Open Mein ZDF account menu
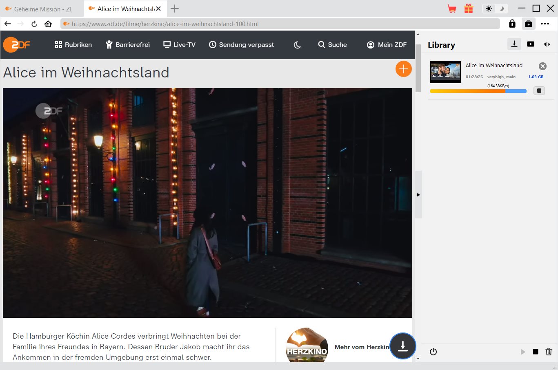The width and height of the screenshot is (558, 370). coord(387,45)
